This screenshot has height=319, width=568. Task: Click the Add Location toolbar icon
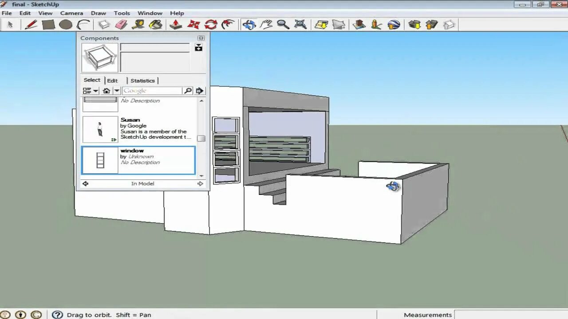321,24
